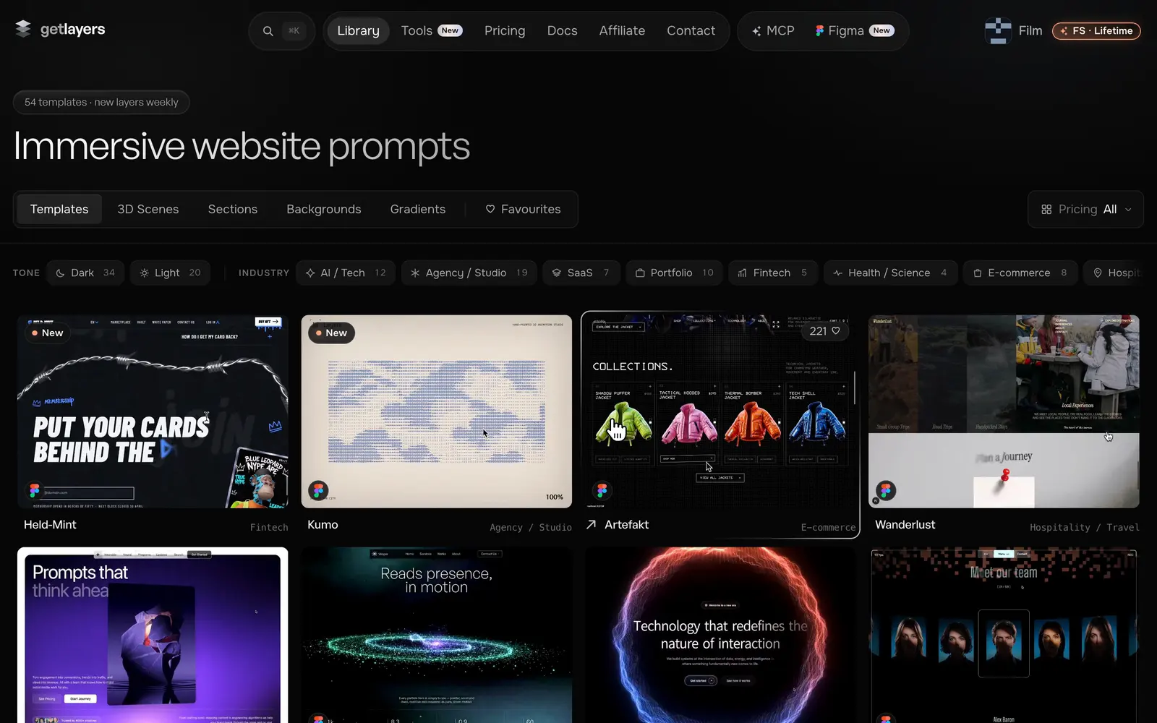
Task: Go to the Pricing page link
Action: point(505,30)
